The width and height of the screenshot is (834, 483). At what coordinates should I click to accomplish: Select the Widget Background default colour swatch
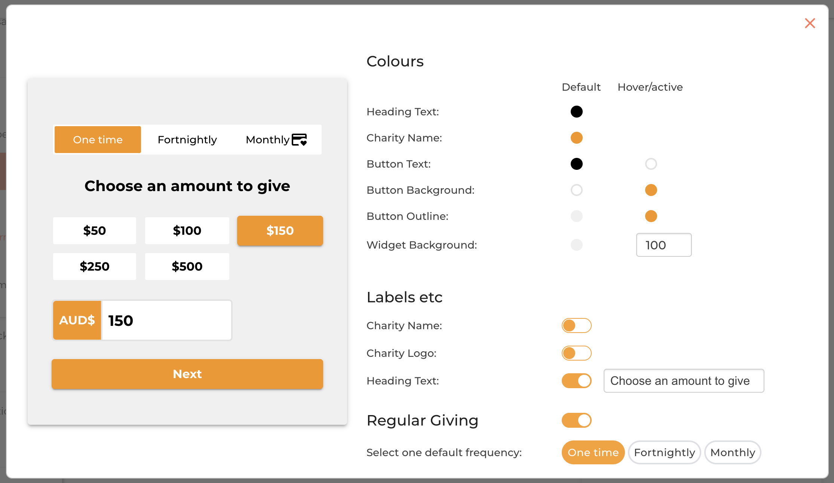point(576,245)
